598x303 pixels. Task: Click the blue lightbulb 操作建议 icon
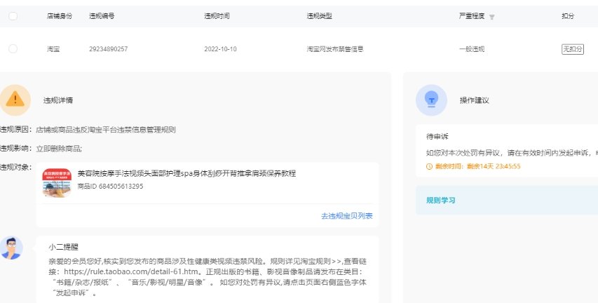coord(431,100)
